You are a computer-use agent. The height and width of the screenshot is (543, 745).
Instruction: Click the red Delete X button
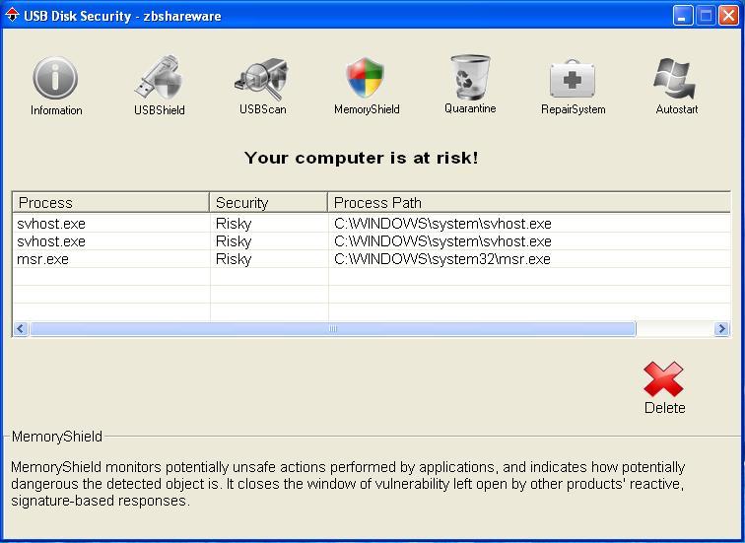click(664, 387)
